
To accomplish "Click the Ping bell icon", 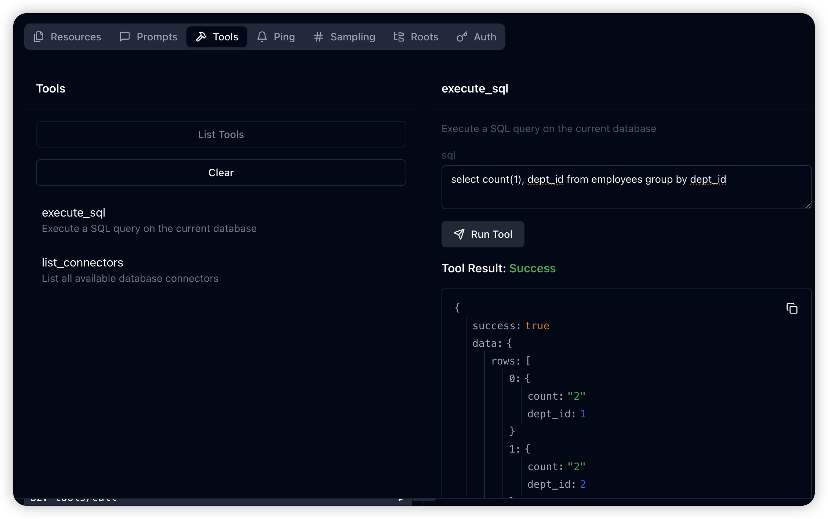I will (262, 37).
